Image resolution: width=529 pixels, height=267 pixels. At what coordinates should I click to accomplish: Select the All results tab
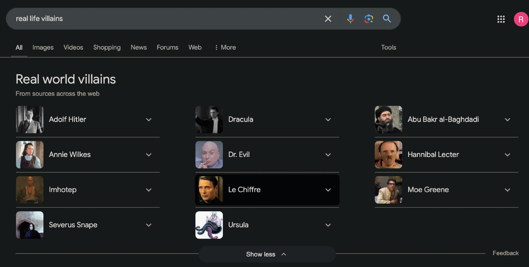19,47
